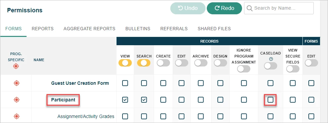Check Design for Guest User Creation Form
328x123 pixels.
[x=220, y=83]
